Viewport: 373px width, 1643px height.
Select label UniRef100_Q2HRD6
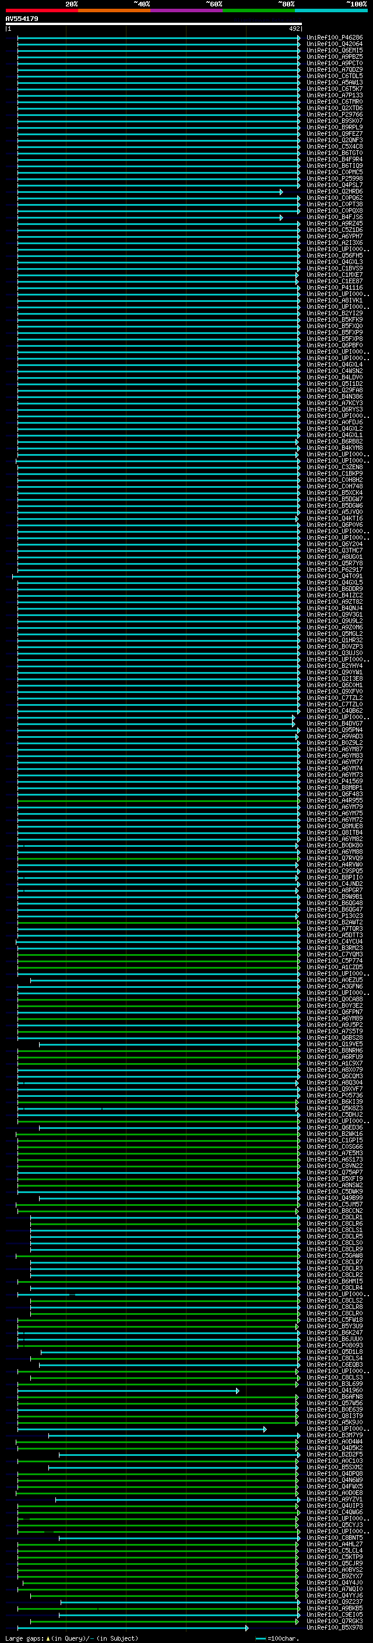click(334, 191)
